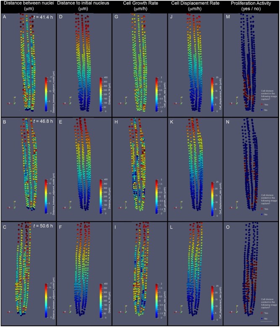Viewport: 280px width, 327px height.
Task: Click the panel letter N
Action: [x=227, y=122]
